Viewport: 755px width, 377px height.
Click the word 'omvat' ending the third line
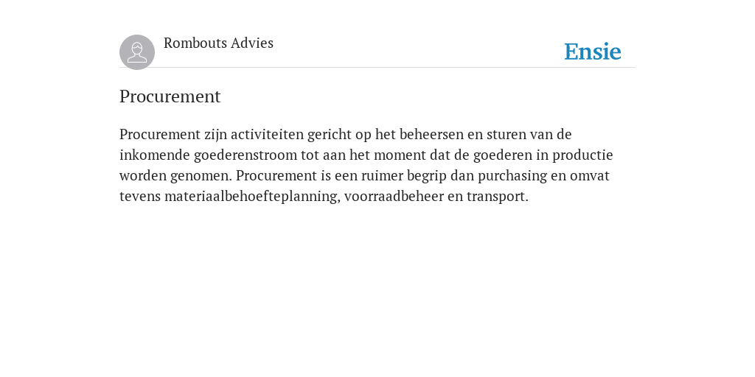coord(590,176)
